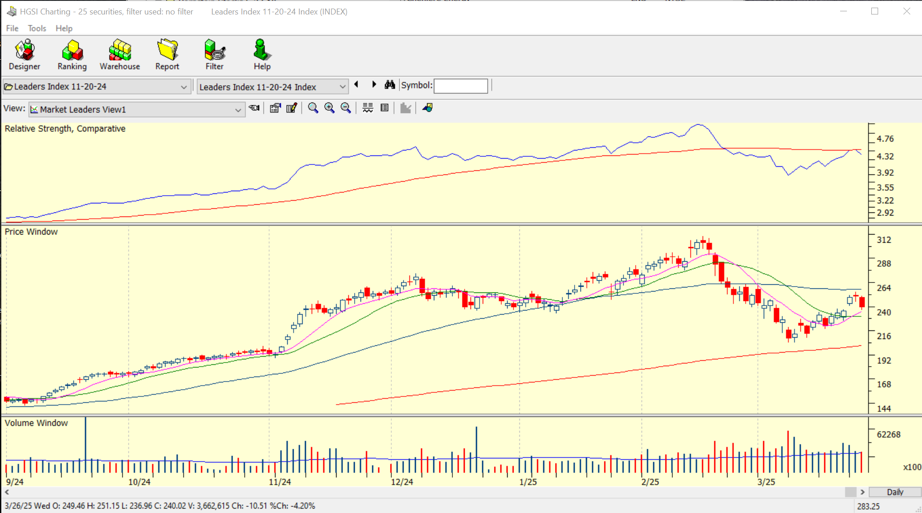Click the 4.76 relative strength axis label
This screenshot has width=922, height=513.
click(x=885, y=139)
